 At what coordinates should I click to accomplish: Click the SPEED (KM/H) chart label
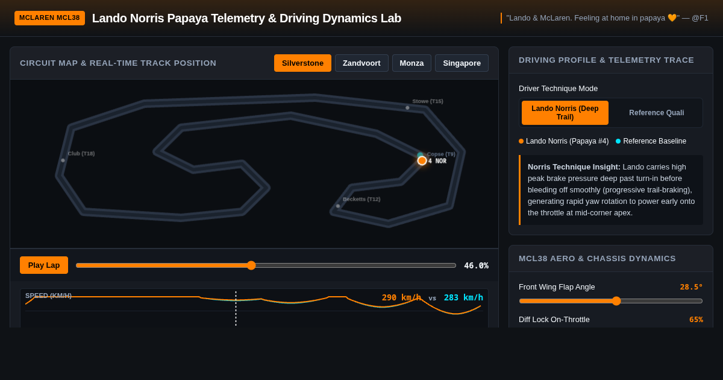coord(48,296)
